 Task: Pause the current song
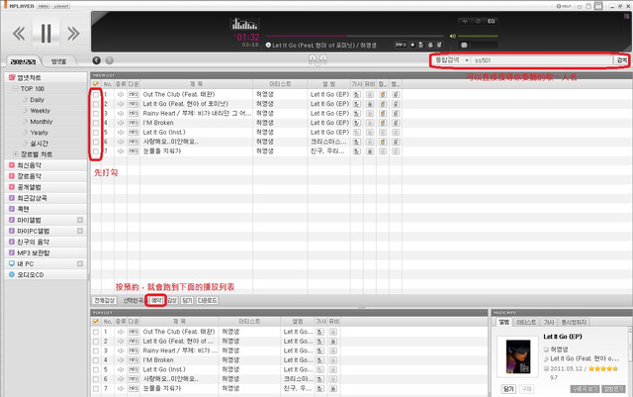pyautogui.click(x=45, y=33)
